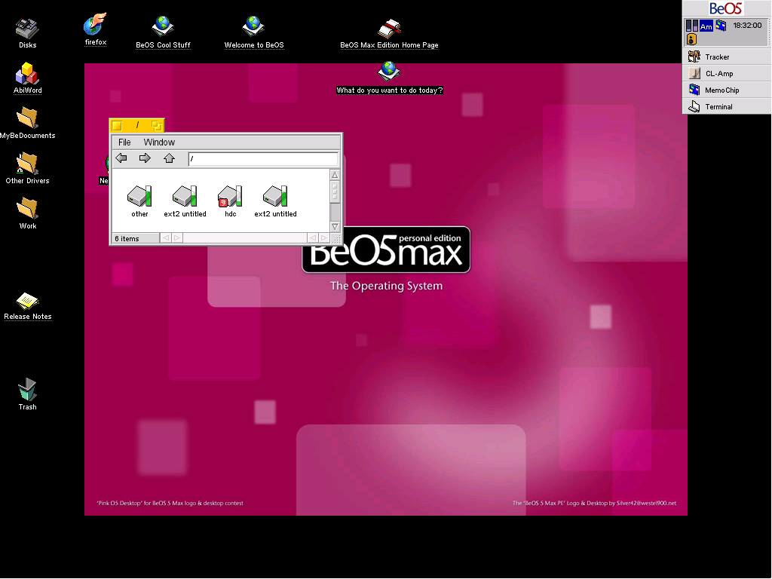Go to parent folder with up arrow
Image resolution: width=772 pixels, height=579 pixels.
click(169, 158)
